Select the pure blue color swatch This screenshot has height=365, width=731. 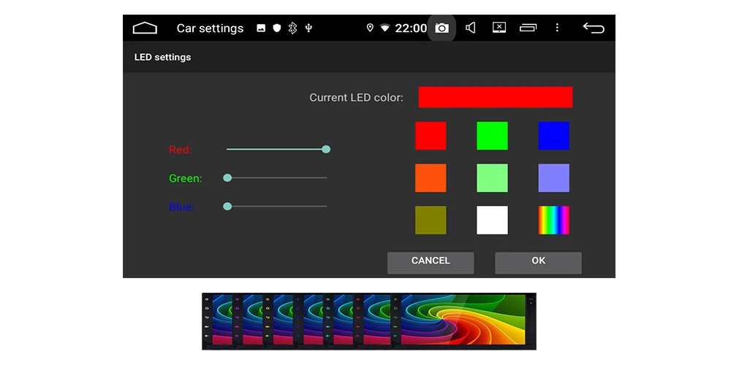pos(554,136)
